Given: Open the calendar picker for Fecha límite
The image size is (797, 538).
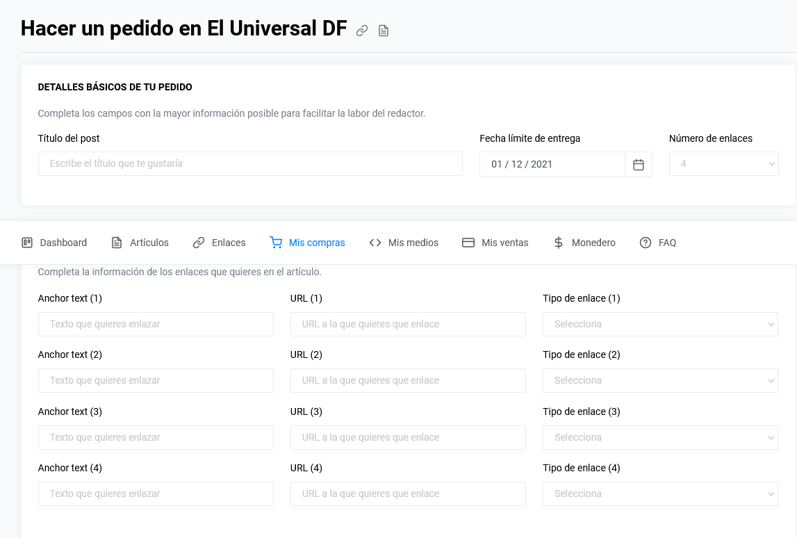Looking at the screenshot, I should pos(638,164).
